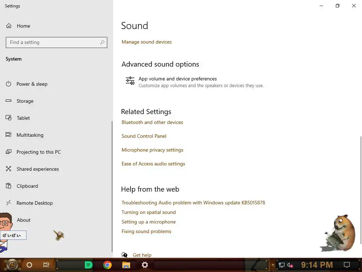
Task: Click the Japanese speech bubble label
Action: point(13,235)
